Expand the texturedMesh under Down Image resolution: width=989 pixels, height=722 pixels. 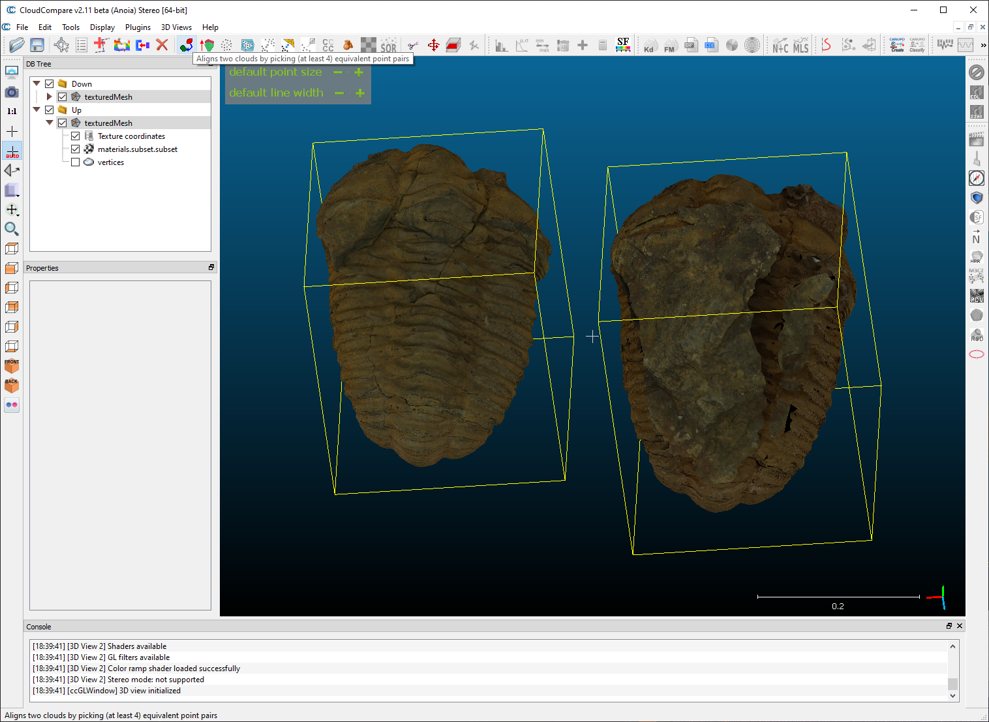[50, 96]
